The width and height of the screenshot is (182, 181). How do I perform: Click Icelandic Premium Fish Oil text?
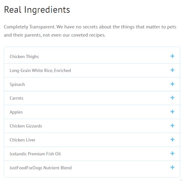35,154
